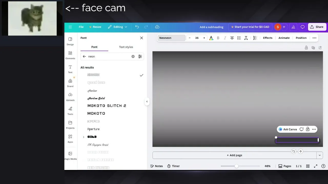Open the Animate options
Image resolution: width=328 pixels, height=184 pixels.
pyautogui.click(x=284, y=38)
